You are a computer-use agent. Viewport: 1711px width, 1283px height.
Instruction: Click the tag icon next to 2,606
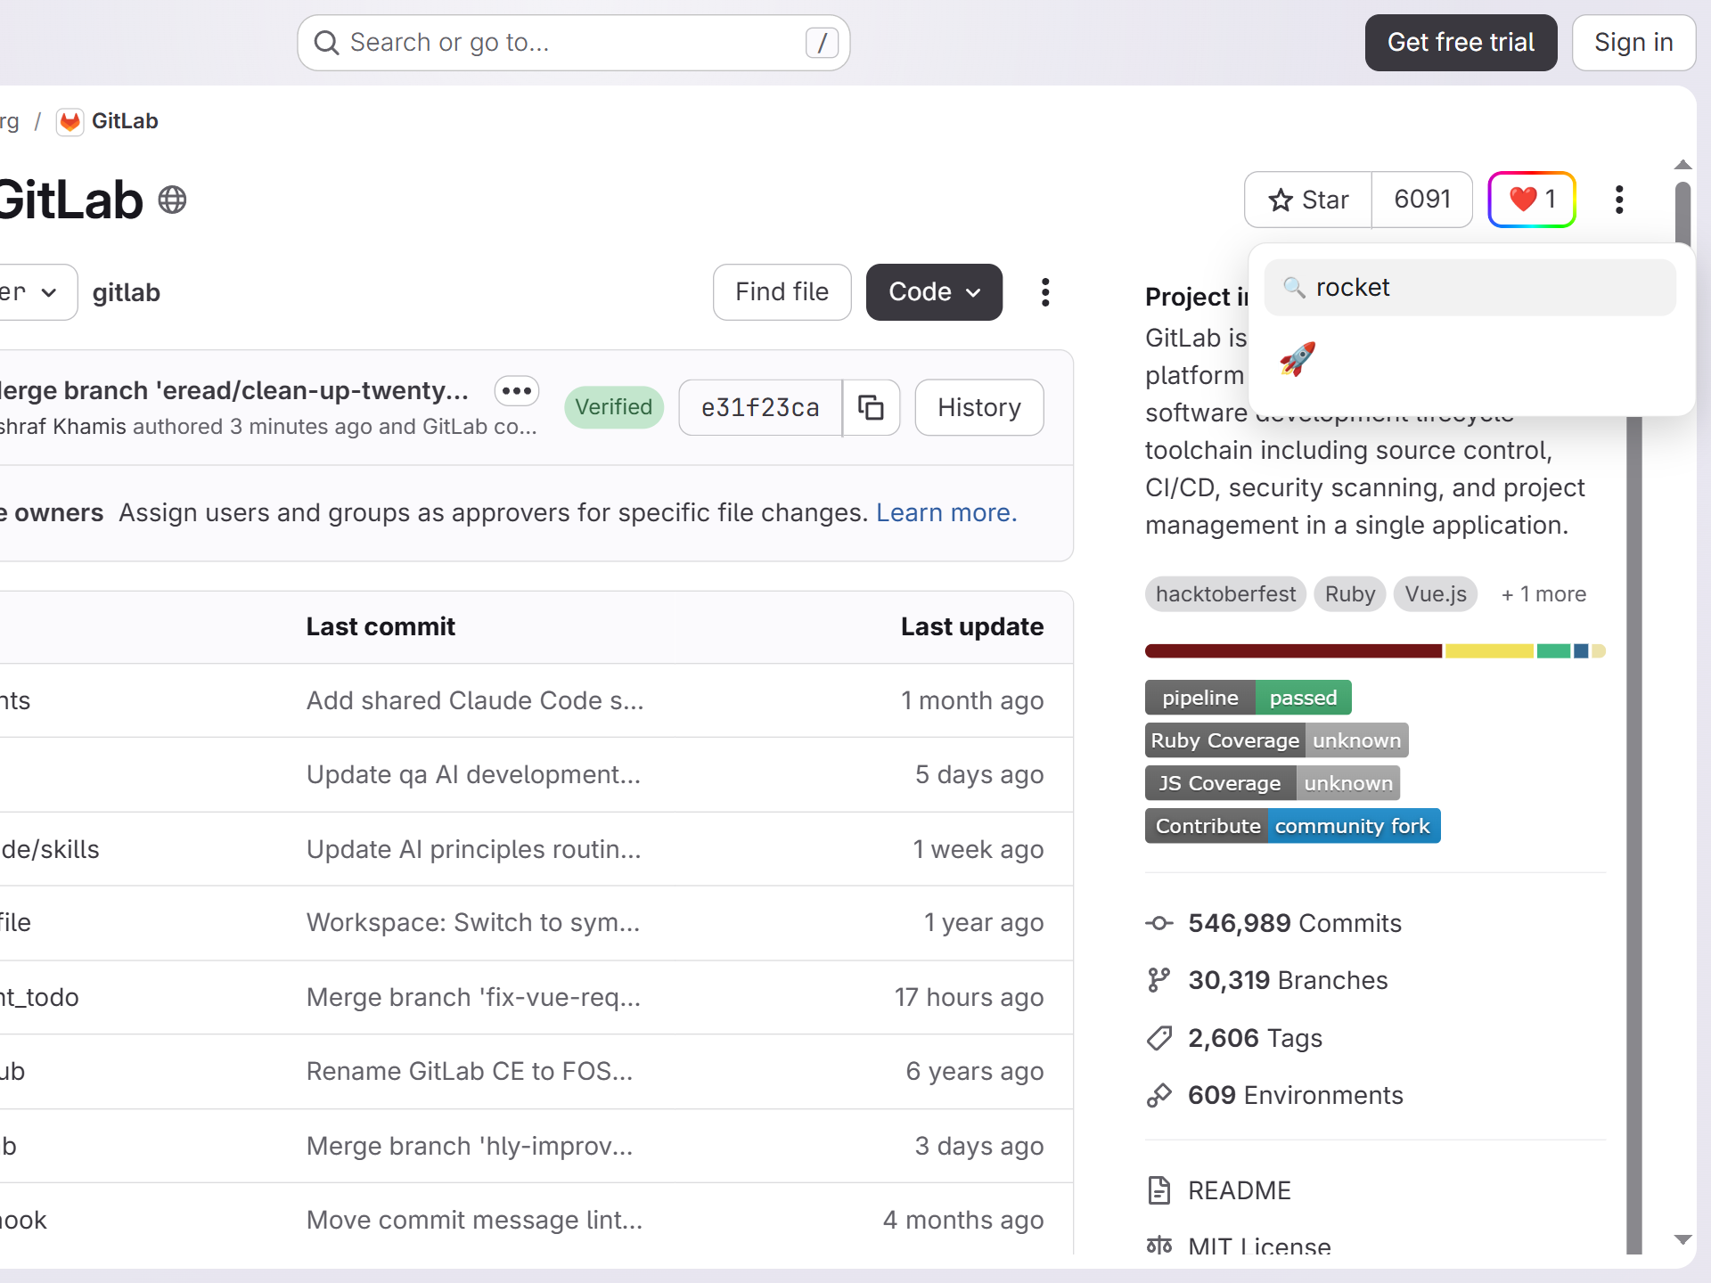pyautogui.click(x=1158, y=1038)
